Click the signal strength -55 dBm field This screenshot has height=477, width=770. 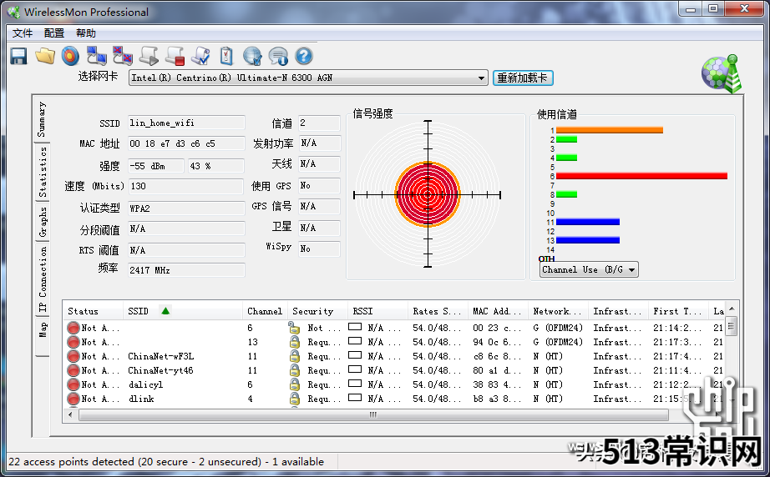156,166
